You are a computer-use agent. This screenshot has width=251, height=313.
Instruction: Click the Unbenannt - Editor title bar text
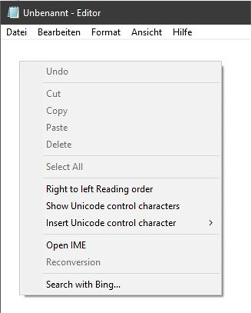(x=62, y=13)
